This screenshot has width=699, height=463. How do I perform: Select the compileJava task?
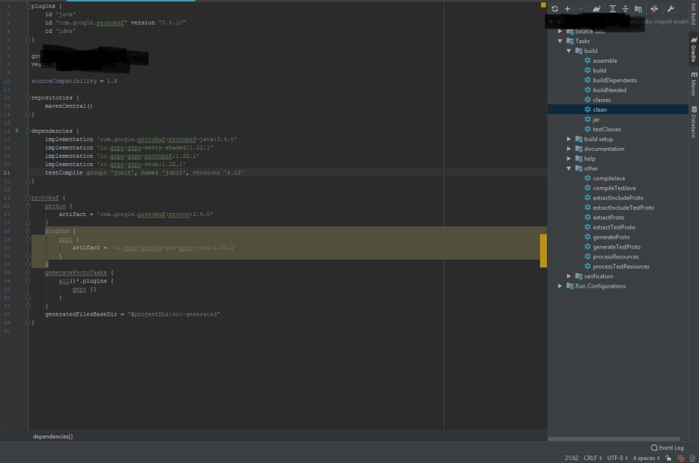click(605, 178)
